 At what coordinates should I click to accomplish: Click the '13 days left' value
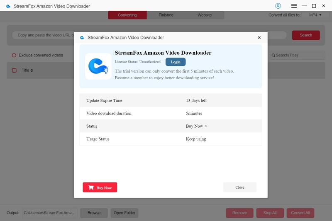pyautogui.click(x=196, y=100)
